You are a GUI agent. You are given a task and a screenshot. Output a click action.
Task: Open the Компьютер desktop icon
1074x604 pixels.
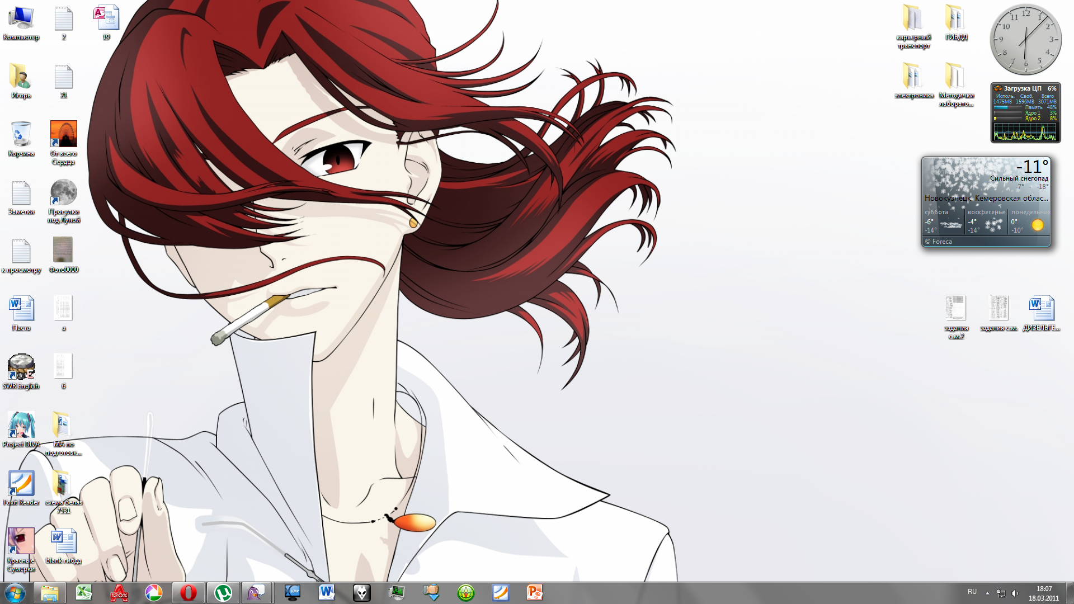(x=21, y=23)
